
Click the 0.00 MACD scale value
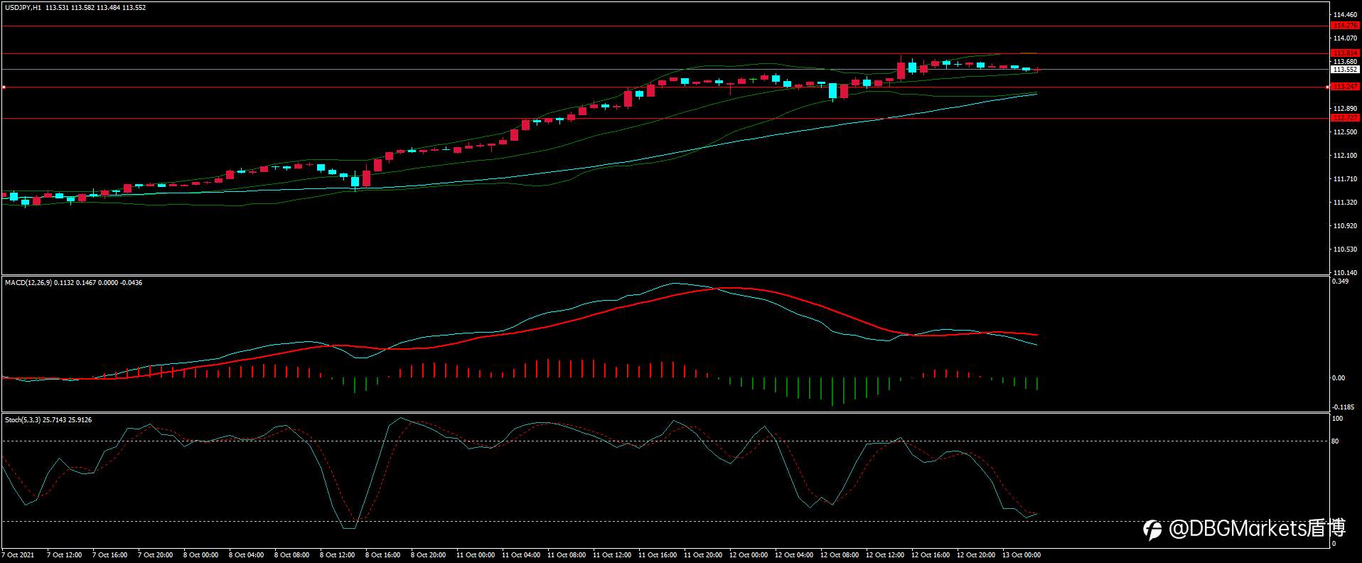pos(1339,378)
